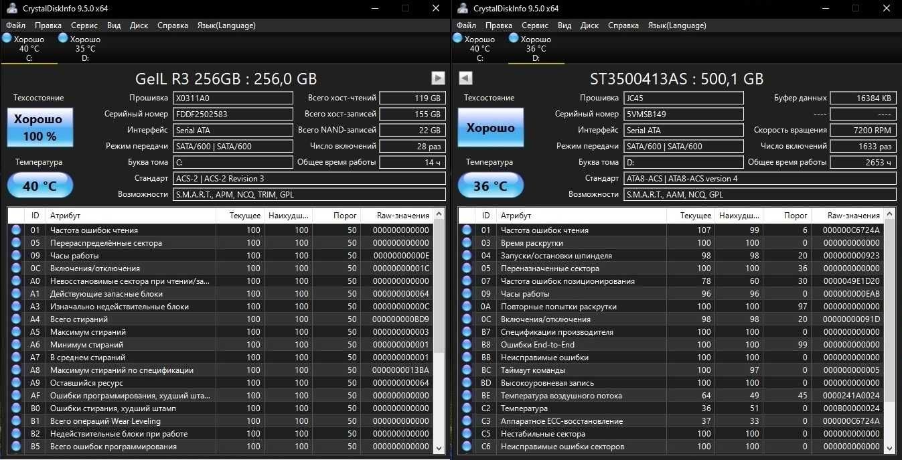
Task: Click status dot of Переназначенные сектора row
Action: pos(467,269)
